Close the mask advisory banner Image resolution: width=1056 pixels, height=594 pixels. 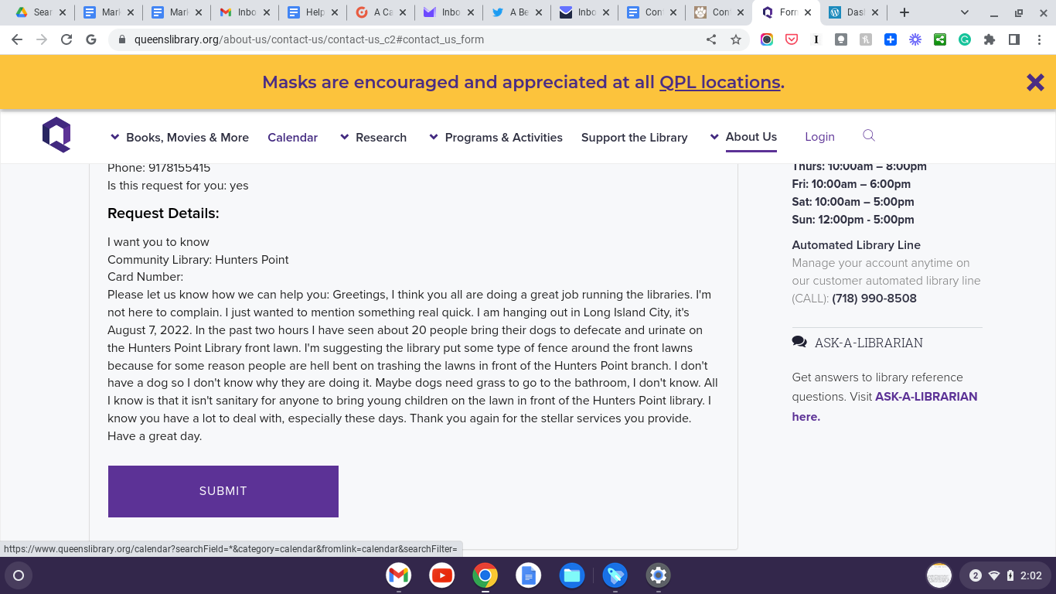point(1035,82)
